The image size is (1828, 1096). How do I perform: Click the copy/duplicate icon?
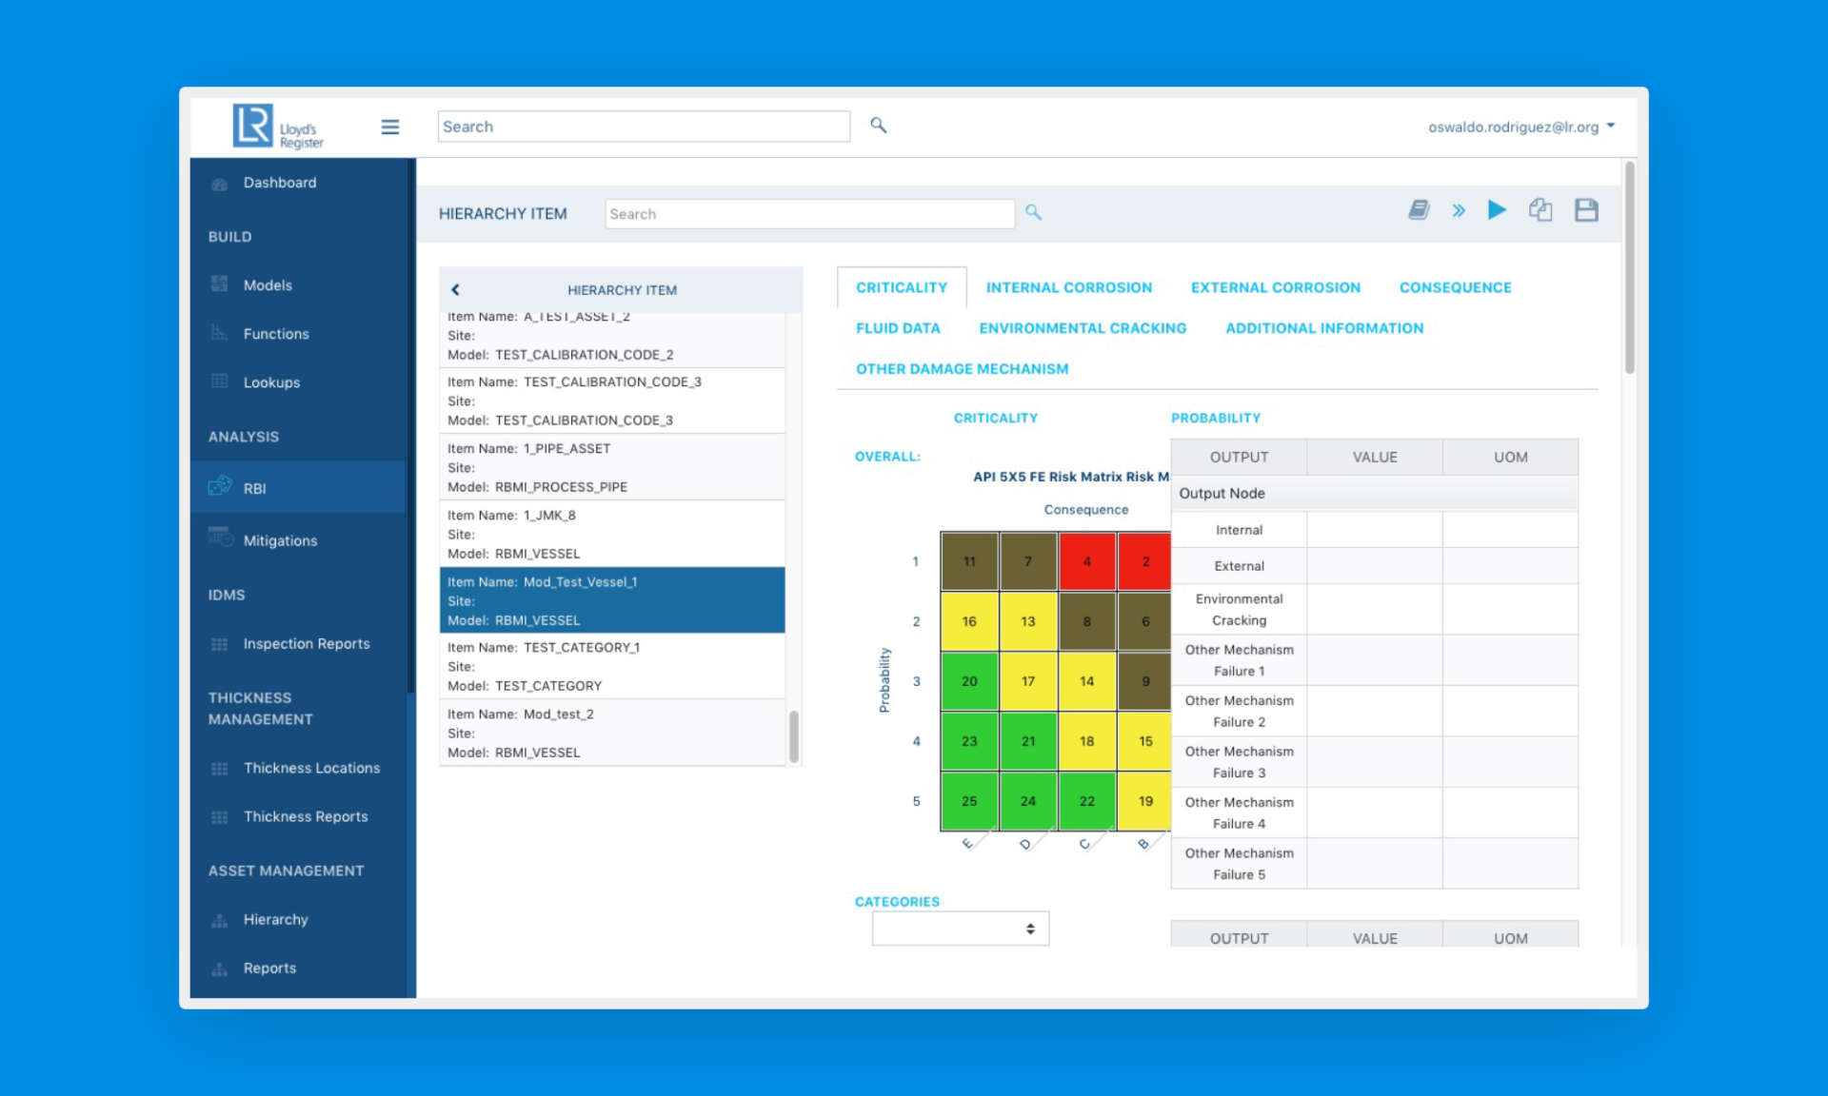[1540, 210]
